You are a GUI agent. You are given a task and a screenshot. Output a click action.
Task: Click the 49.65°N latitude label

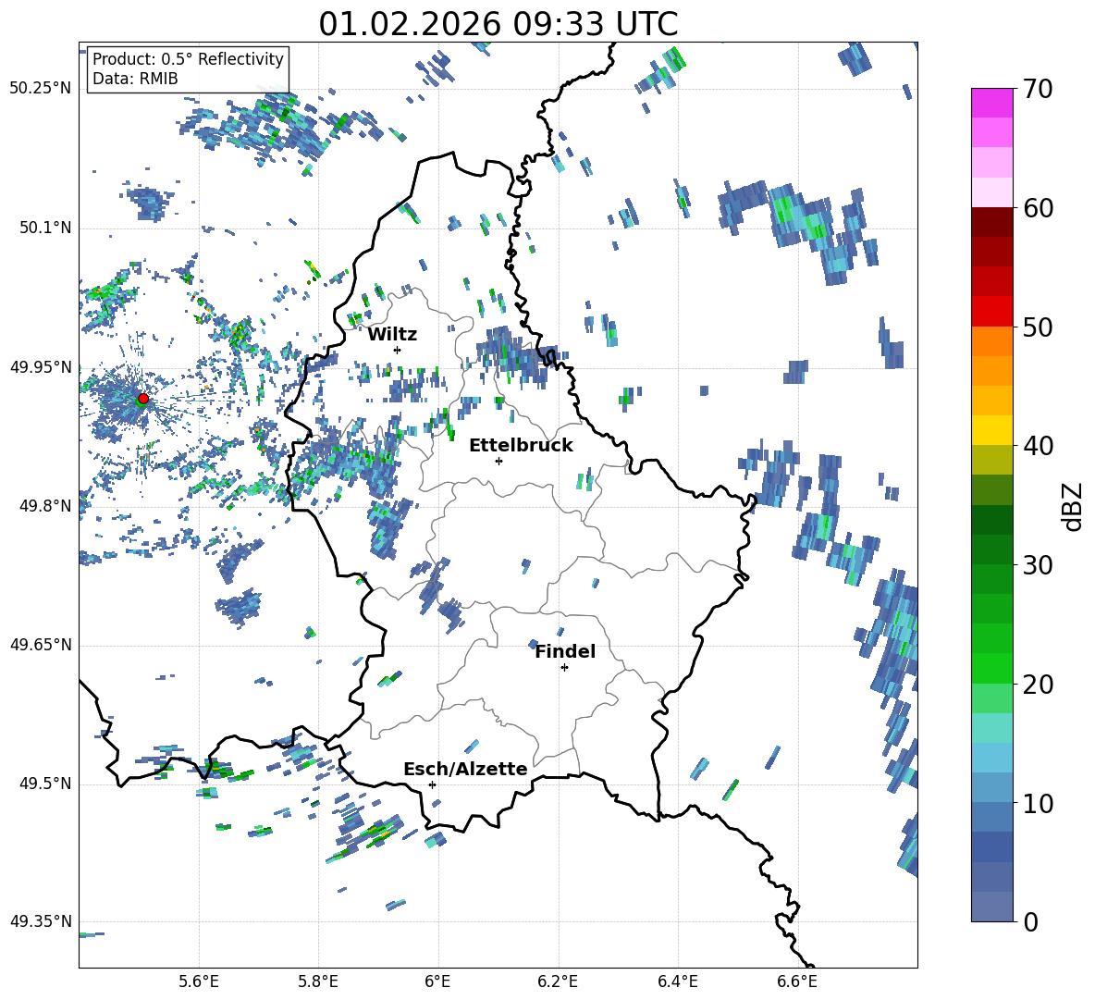[41, 644]
